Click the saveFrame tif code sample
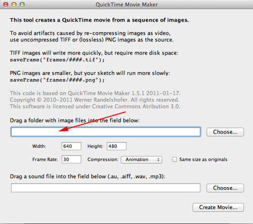The height and width of the screenshot is (224, 253). 57,60
